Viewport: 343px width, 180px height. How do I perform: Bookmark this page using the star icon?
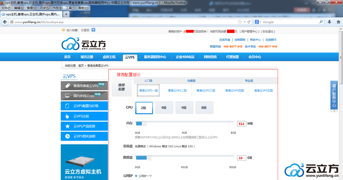(240, 22)
